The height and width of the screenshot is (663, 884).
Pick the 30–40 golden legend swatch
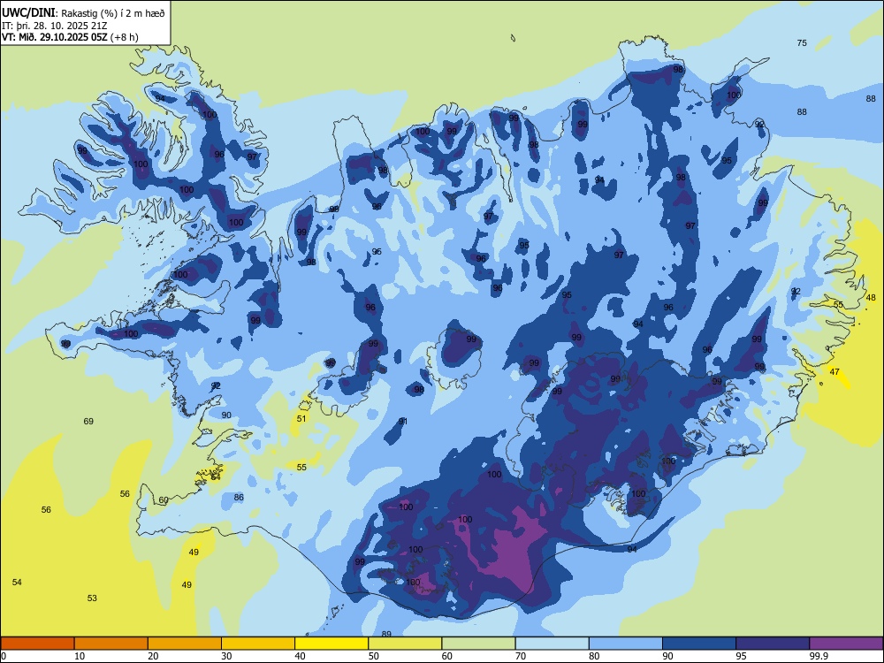[x=258, y=644]
